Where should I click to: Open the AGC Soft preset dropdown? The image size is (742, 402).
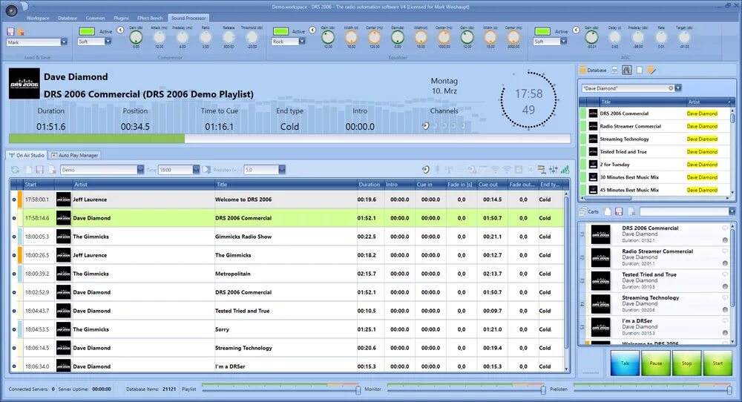coord(563,42)
